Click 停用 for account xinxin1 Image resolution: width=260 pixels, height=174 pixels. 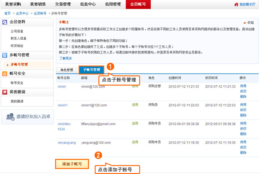(x=243, y=105)
